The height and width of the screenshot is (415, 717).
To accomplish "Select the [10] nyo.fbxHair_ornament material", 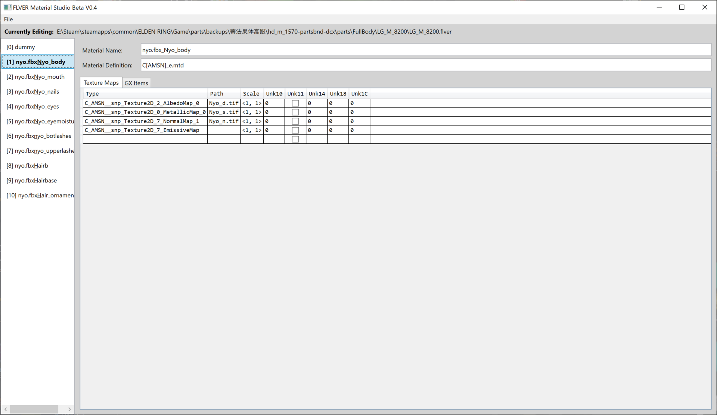I will (x=38, y=195).
